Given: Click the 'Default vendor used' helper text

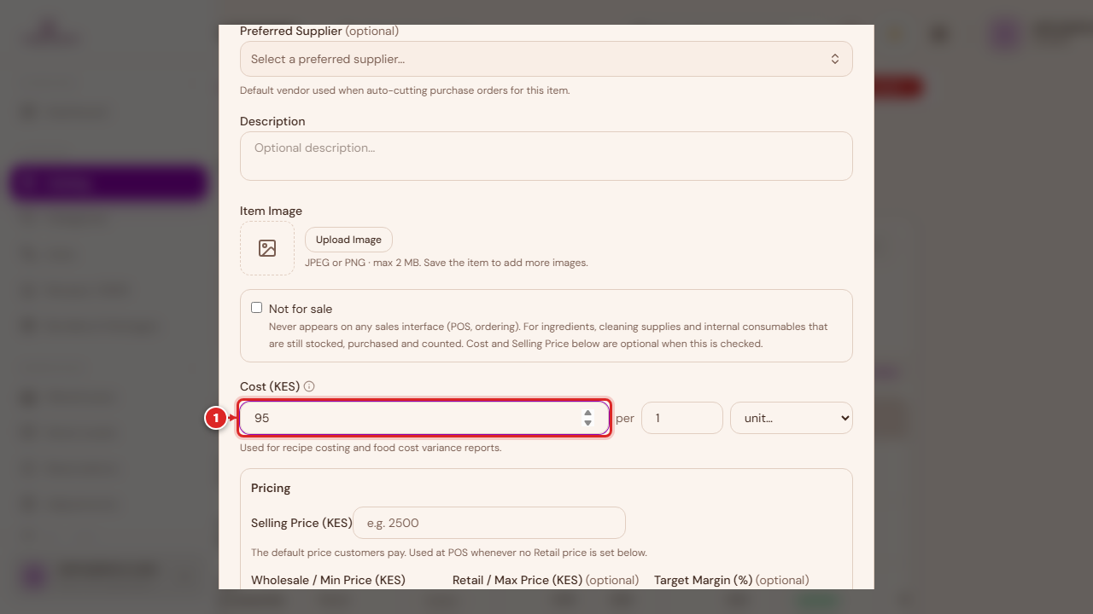Looking at the screenshot, I should tap(405, 90).
